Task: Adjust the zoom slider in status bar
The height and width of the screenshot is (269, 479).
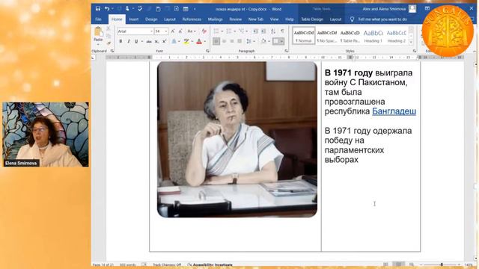Action: tap(442, 265)
